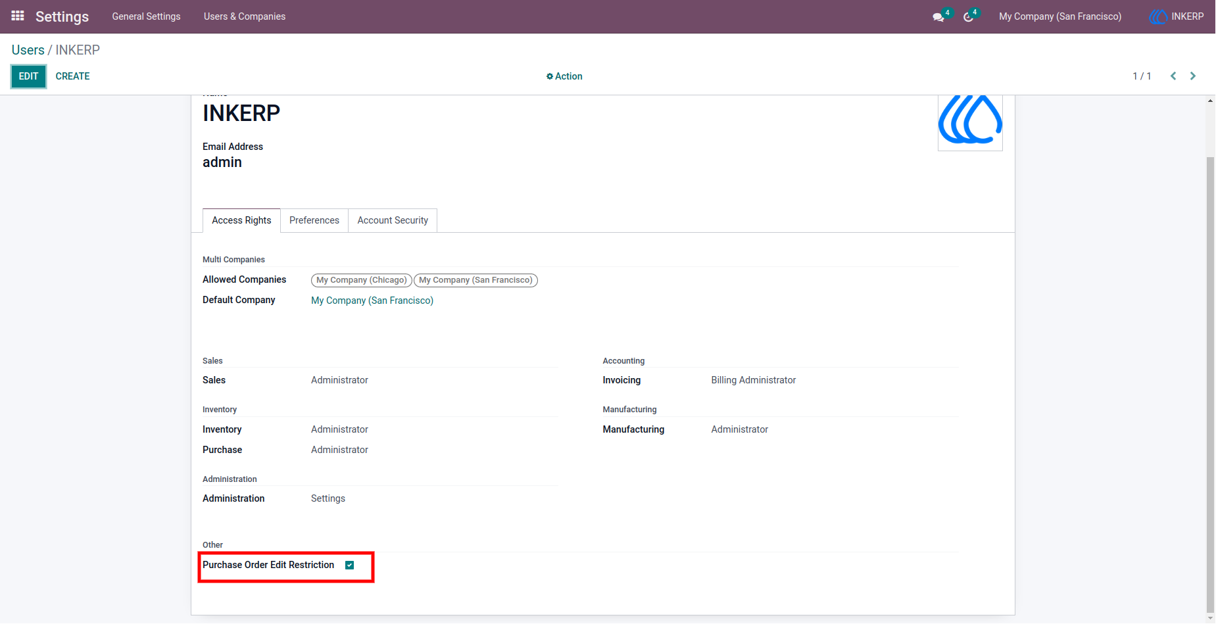Open the Action dropdown

click(x=564, y=76)
